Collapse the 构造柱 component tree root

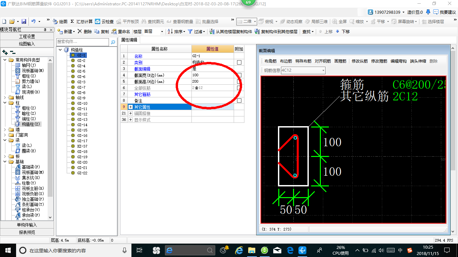60,50
